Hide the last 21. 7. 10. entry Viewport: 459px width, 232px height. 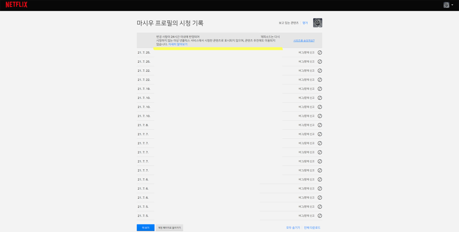click(x=320, y=116)
